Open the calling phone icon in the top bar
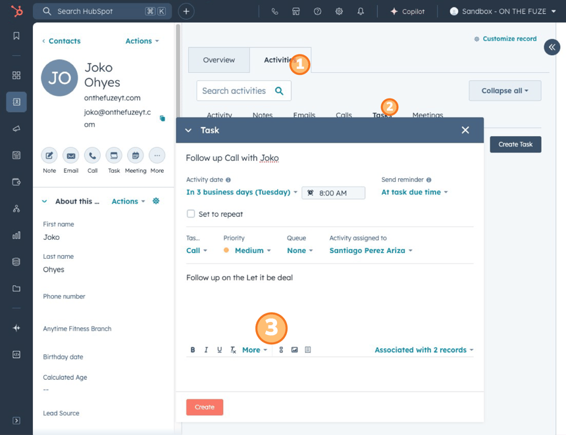 [x=274, y=12]
